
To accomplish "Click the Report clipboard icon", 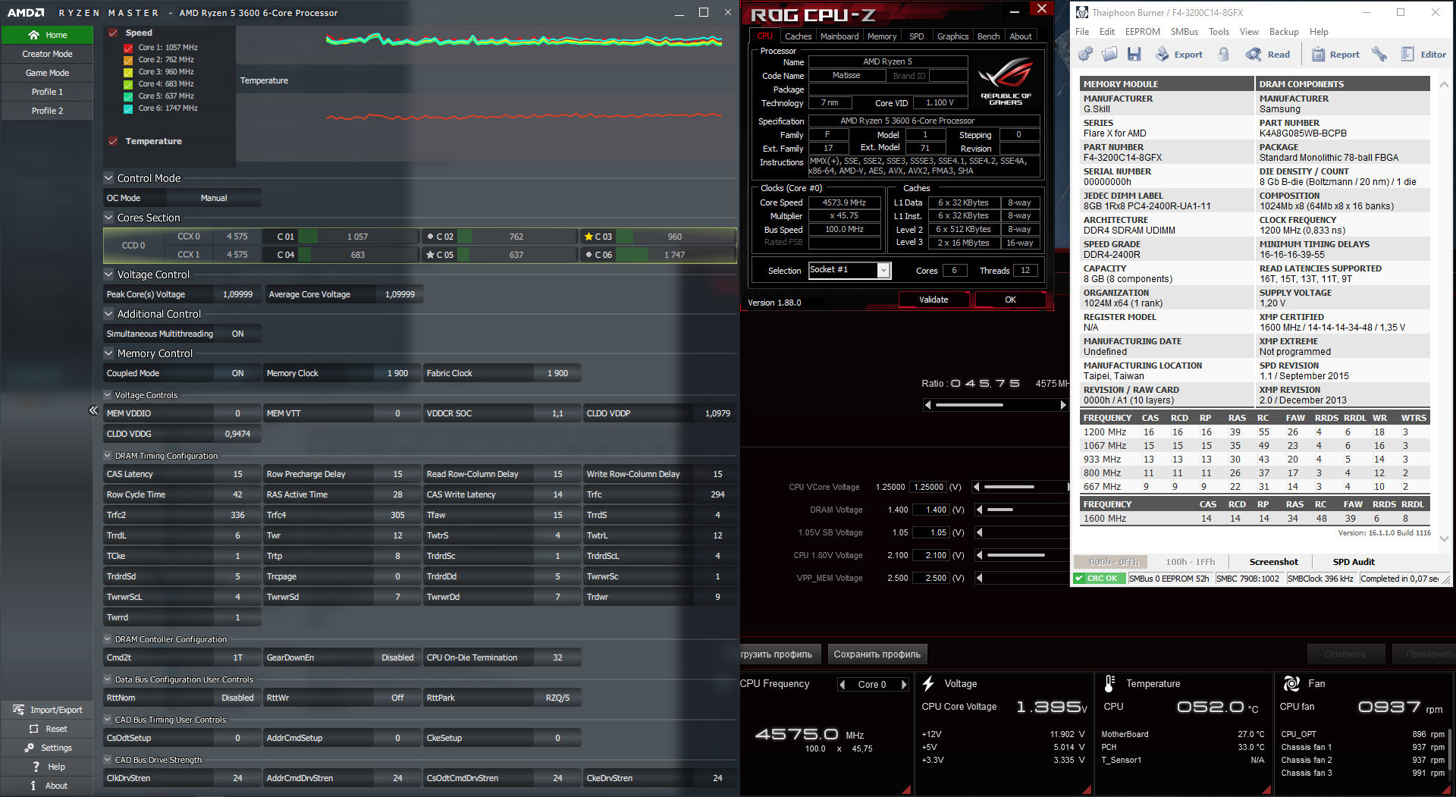I will coord(1318,54).
